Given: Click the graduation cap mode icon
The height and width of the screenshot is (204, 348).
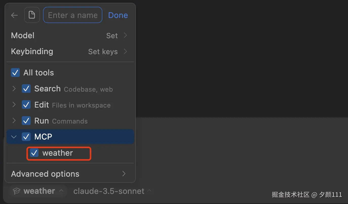Looking at the screenshot, I should (x=16, y=191).
